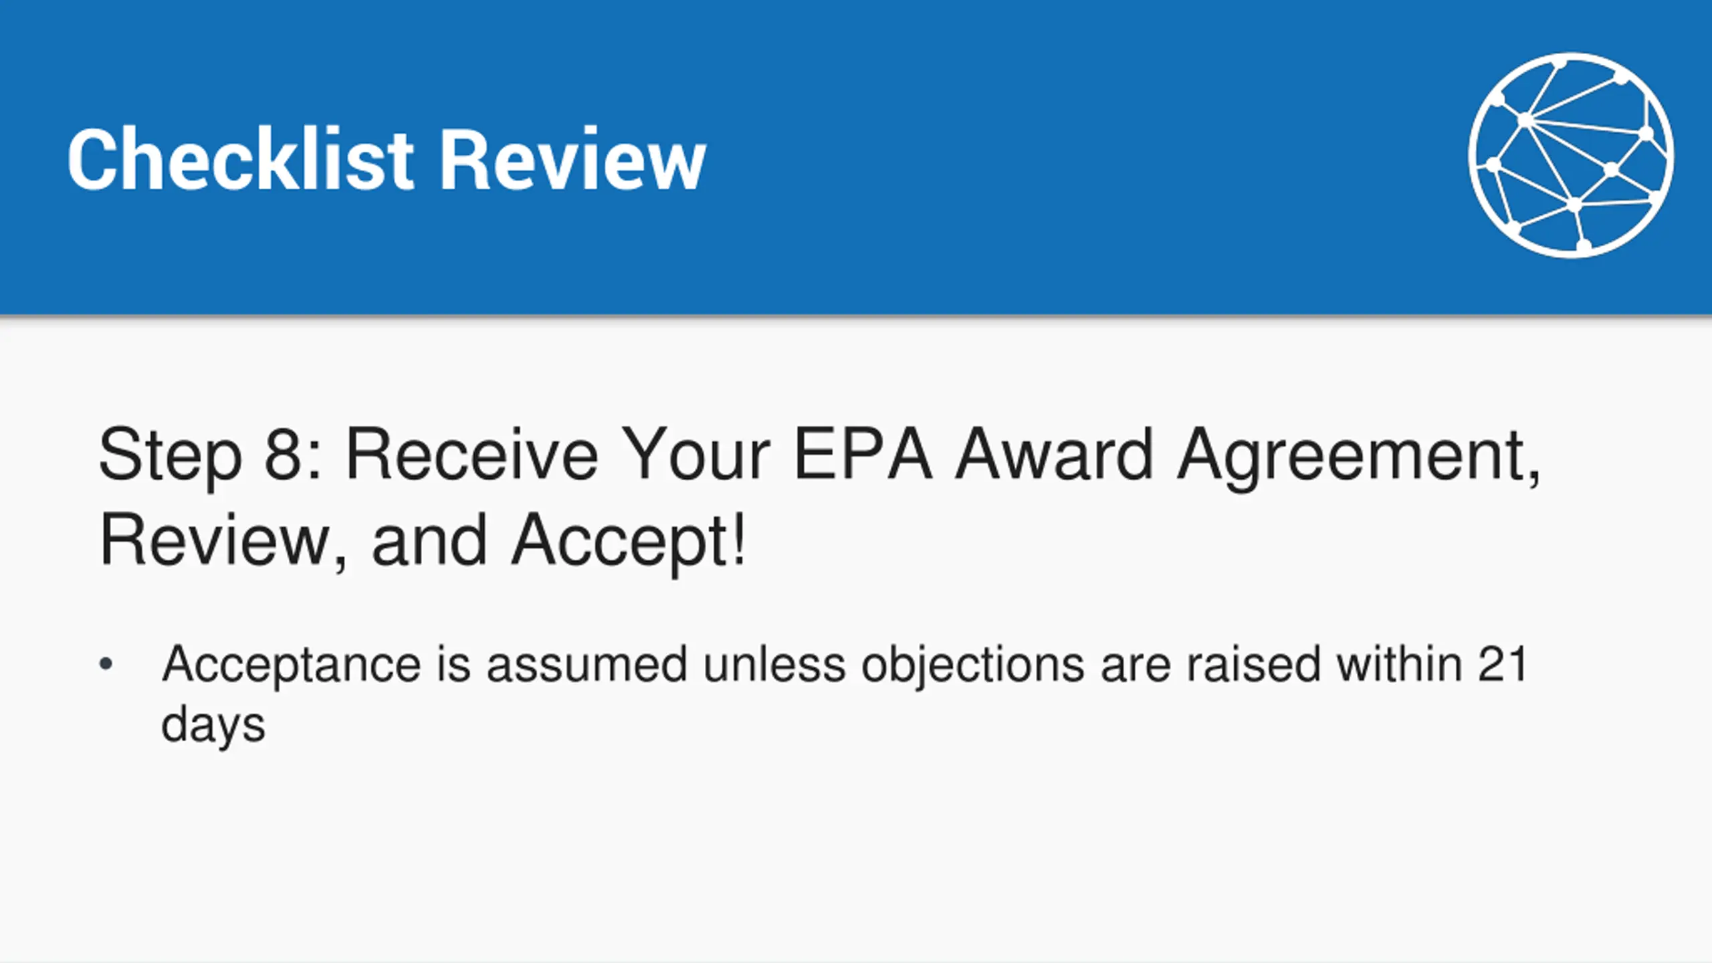The height and width of the screenshot is (963, 1712).
Task: Click the word "EPA" in the heading
Action: pos(863,455)
